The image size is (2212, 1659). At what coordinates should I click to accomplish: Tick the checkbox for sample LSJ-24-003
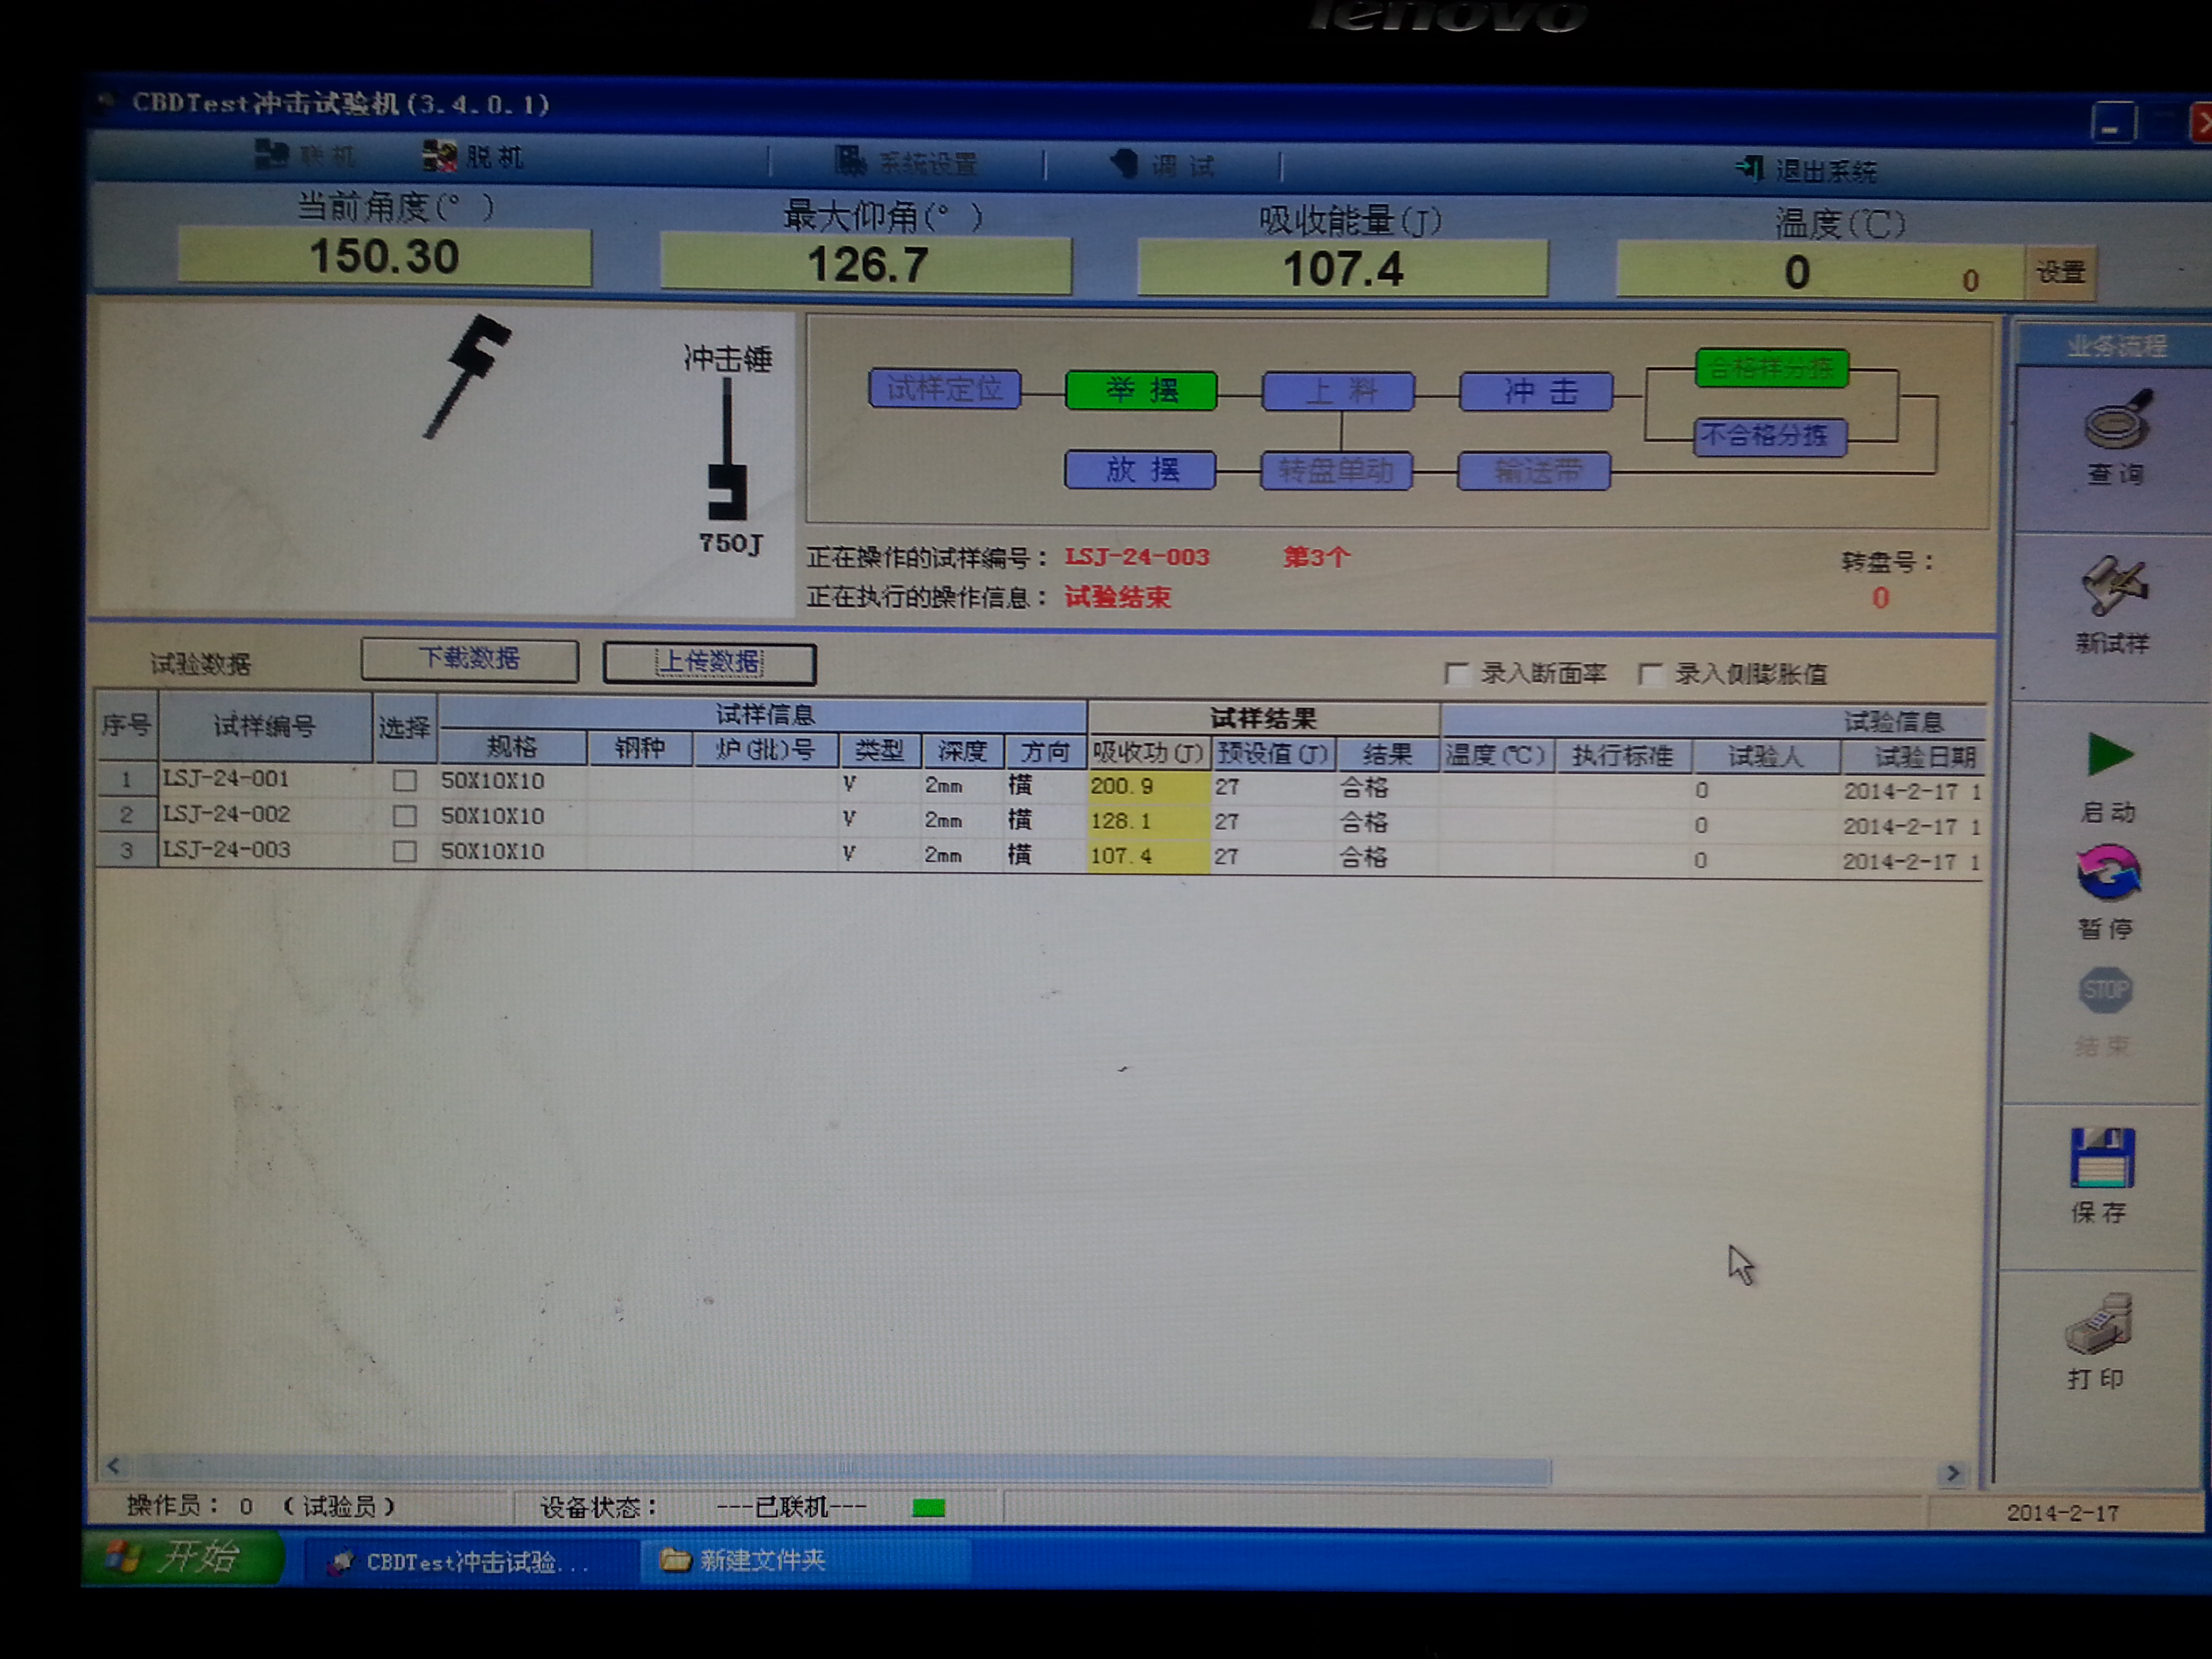(x=404, y=851)
